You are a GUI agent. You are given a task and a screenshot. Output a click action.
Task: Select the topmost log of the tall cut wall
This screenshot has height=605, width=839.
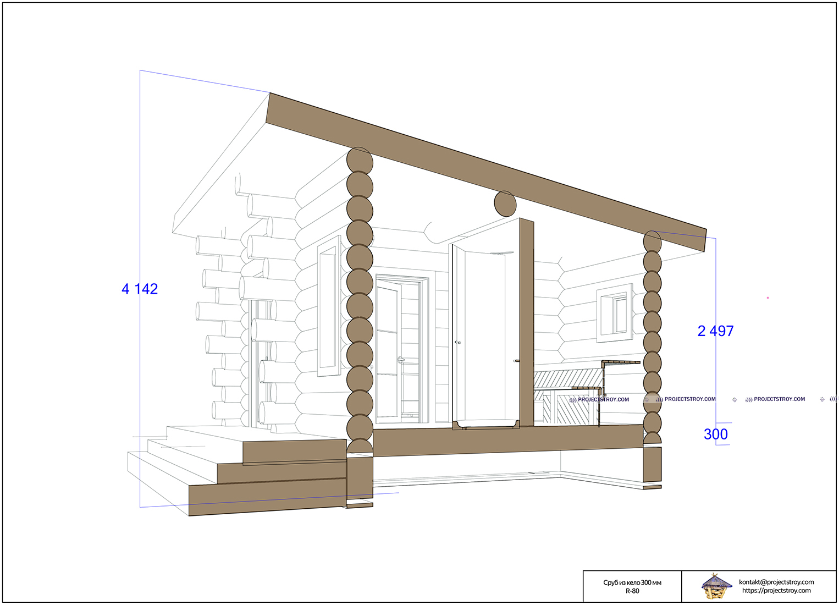pyautogui.click(x=360, y=160)
